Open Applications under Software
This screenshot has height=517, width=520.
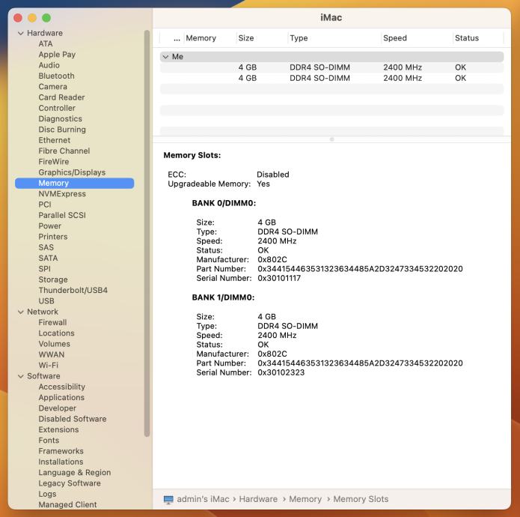61,397
